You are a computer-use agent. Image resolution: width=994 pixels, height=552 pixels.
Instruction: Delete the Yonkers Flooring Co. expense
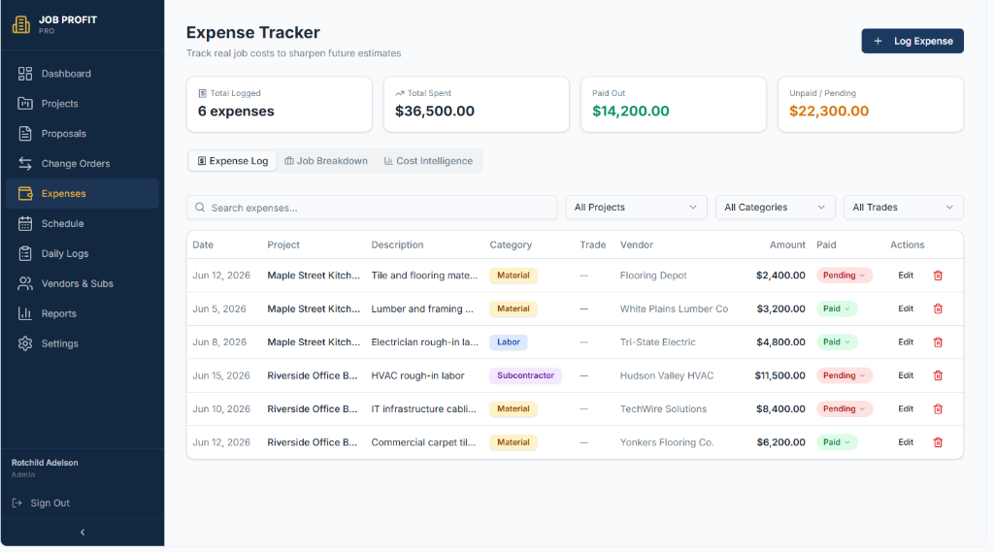click(938, 442)
